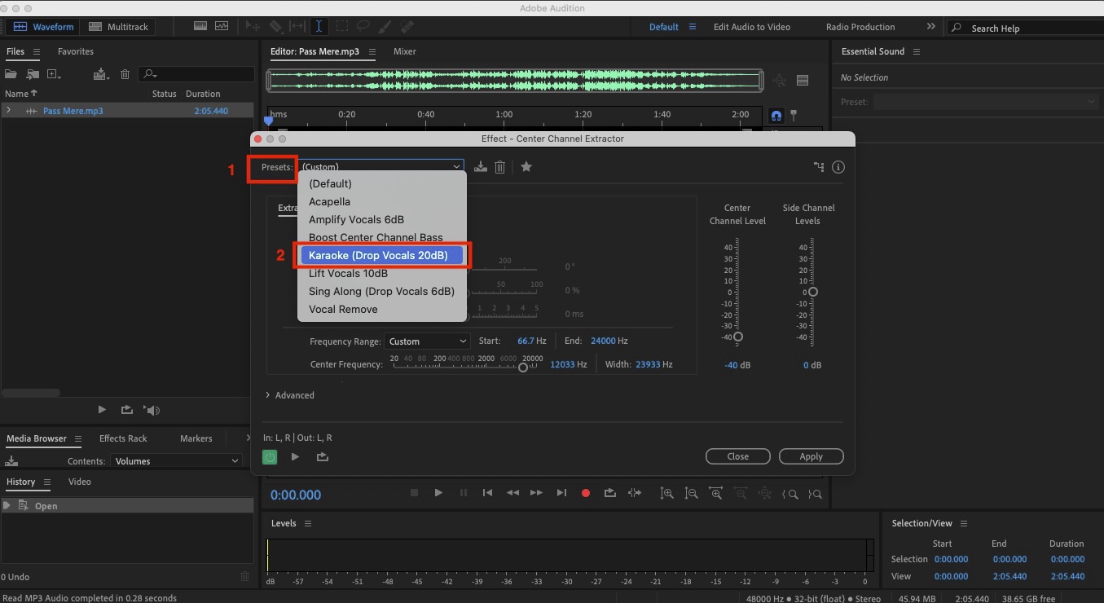
Task: Click the effect channel map editor icon
Action: [819, 166]
